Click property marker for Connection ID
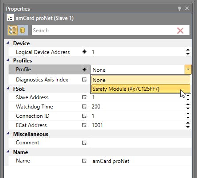Image resolution: width=197 pixels, height=178 pixels. click(84, 116)
